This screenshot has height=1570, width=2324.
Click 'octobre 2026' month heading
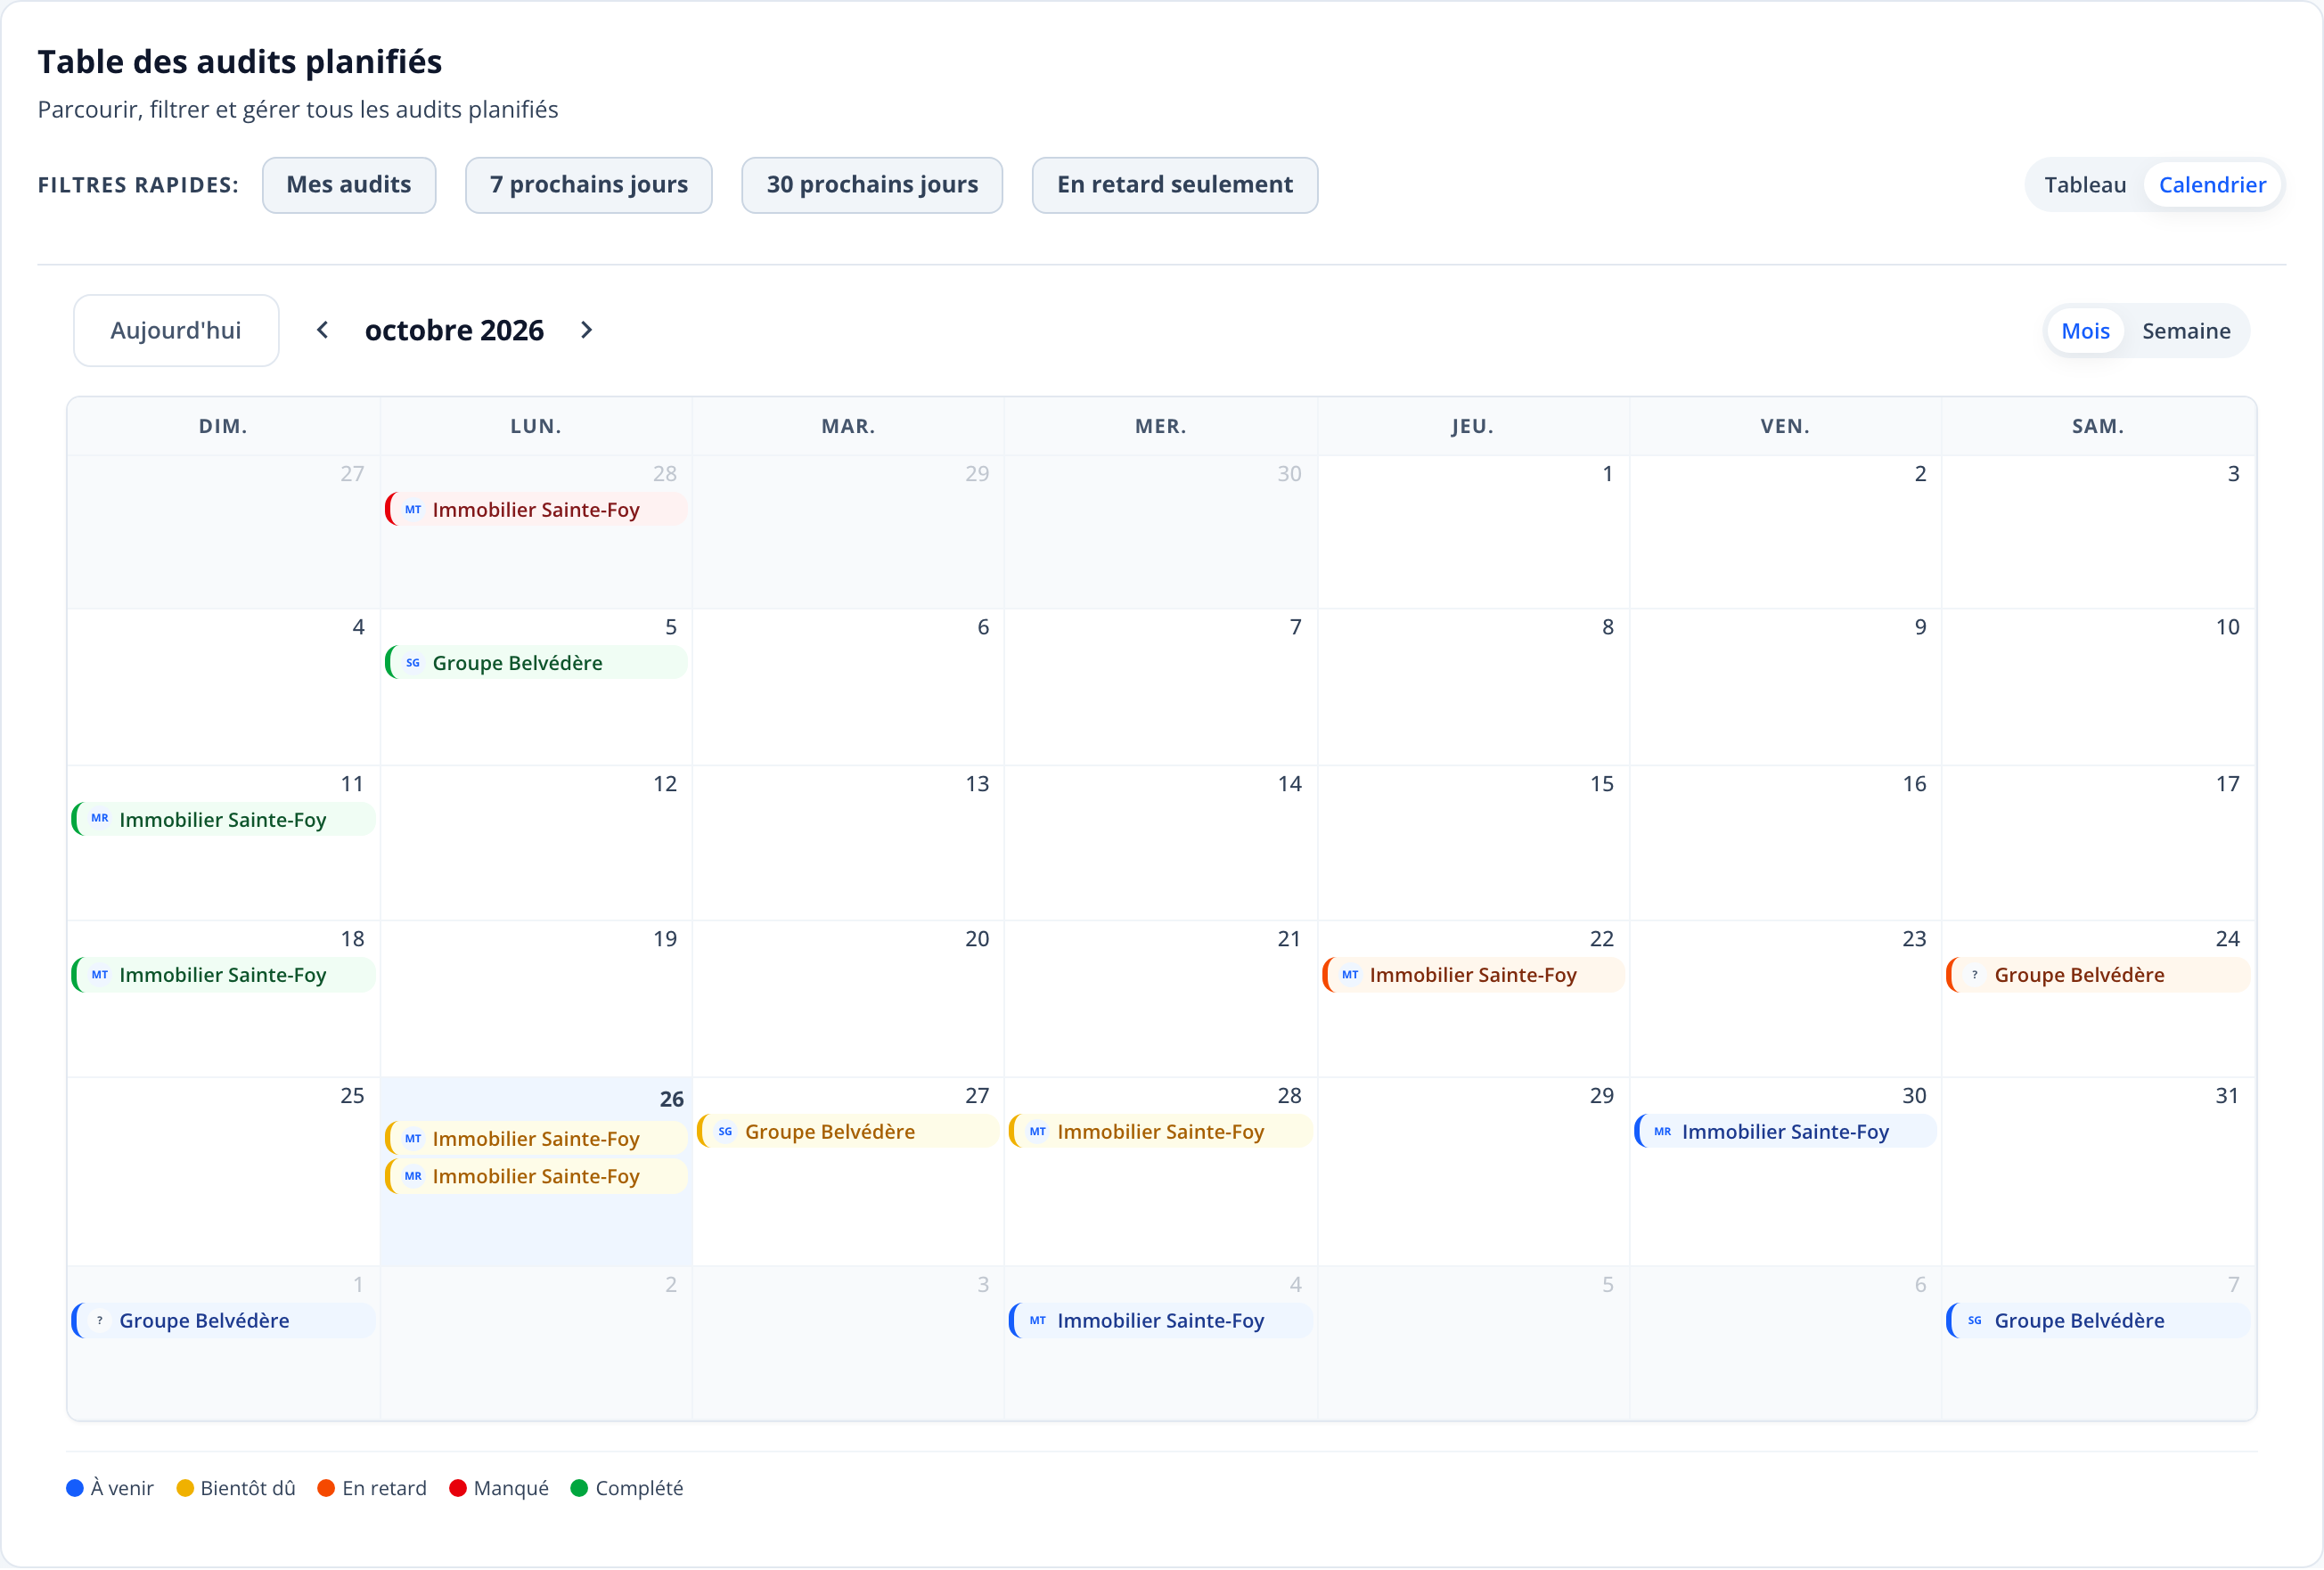(454, 331)
